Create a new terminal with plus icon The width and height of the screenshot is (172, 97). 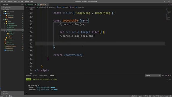pyautogui.click(x=162, y=76)
